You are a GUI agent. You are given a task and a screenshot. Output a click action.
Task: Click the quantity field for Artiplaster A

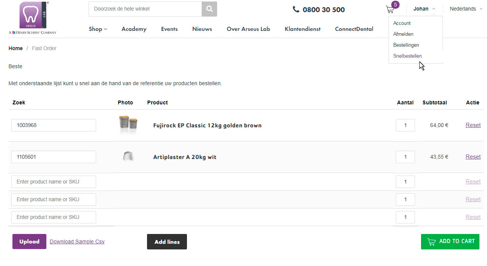click(405, 157)
